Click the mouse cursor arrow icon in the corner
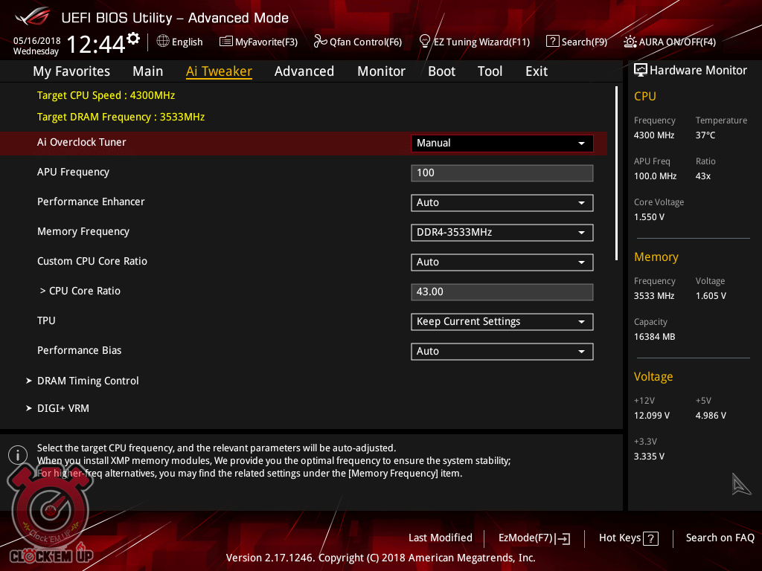 click(x=741, y=484)
